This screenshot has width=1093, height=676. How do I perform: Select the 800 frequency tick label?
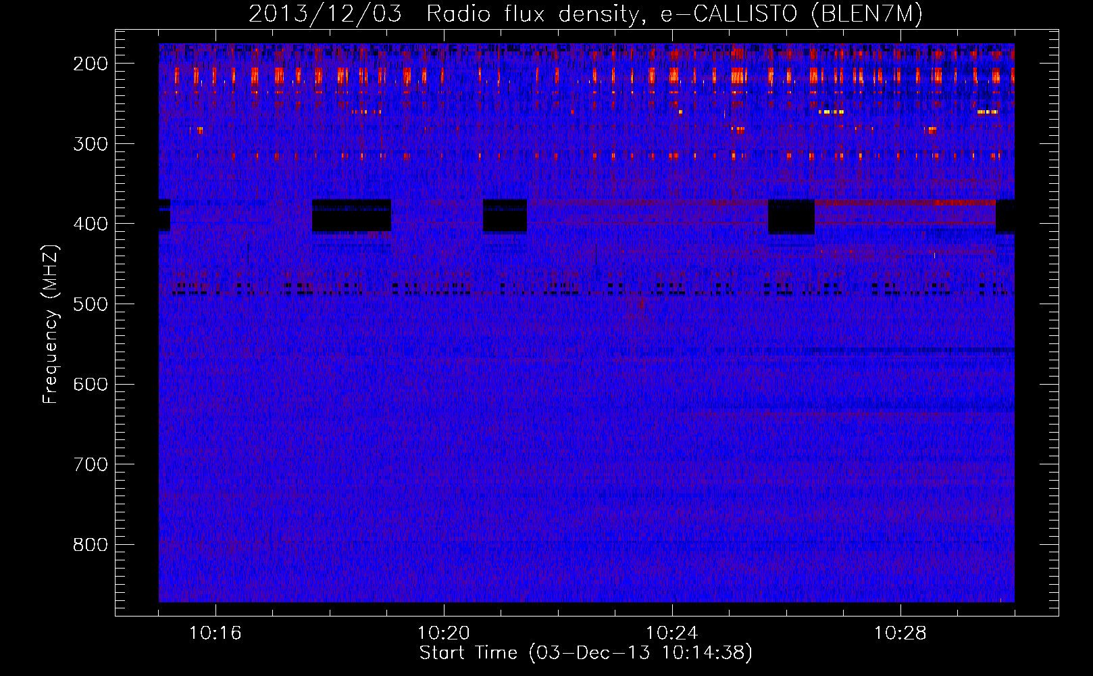[x=90, y=544]
